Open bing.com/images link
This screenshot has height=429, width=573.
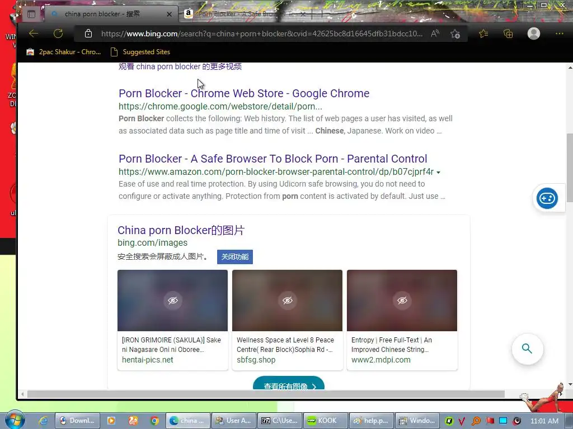click(152, 242)
